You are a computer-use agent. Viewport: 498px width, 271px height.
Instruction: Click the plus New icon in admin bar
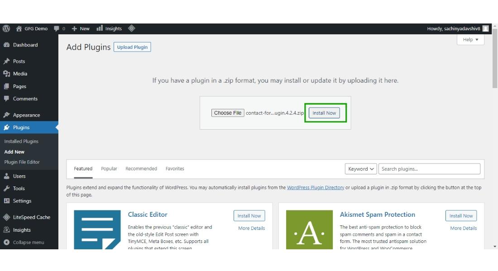click(74, 28)
